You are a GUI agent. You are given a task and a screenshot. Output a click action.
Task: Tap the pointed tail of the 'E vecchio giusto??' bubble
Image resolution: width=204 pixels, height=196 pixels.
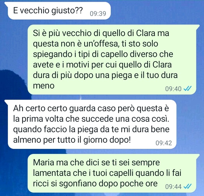7,3
